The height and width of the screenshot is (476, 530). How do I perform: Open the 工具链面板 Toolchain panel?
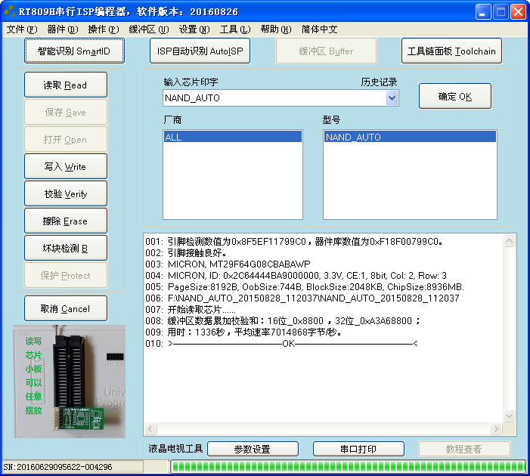click(451, 51)
